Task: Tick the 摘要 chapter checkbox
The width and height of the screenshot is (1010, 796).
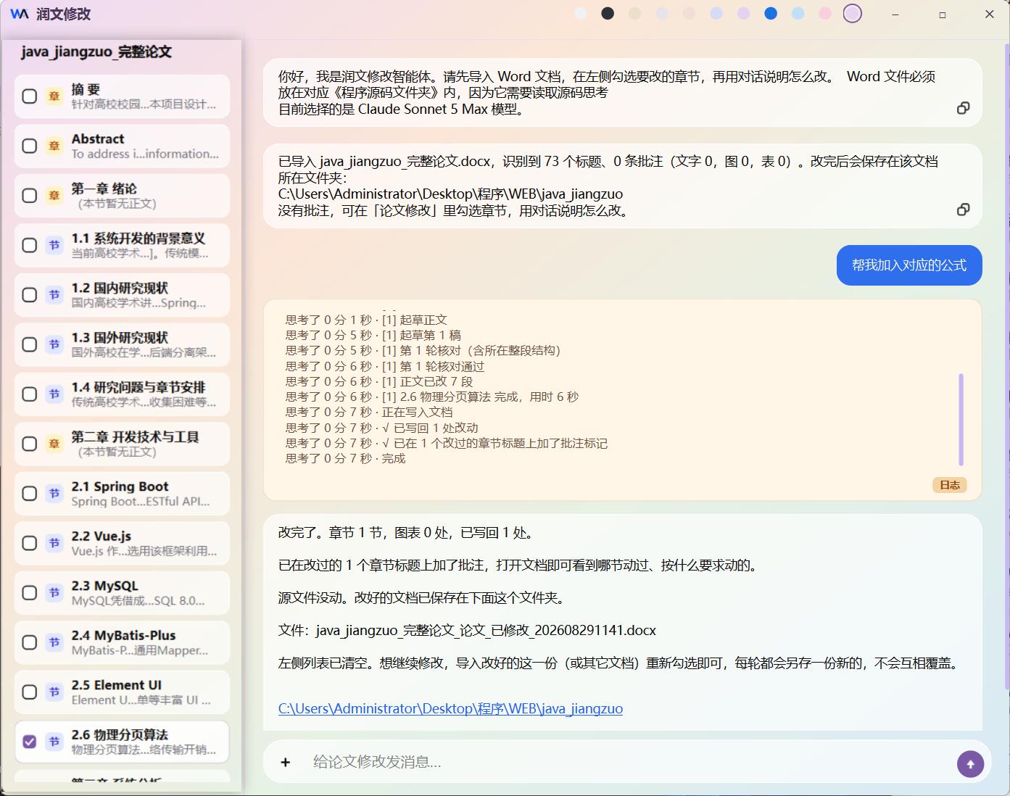Action: [x=30, y=96]
